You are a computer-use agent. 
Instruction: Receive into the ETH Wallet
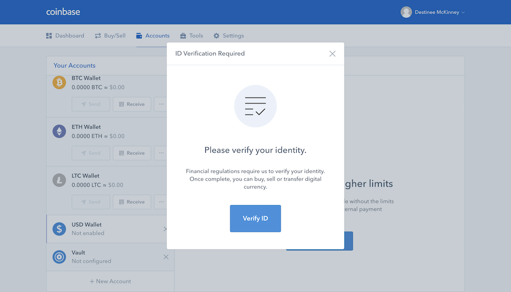pos(132,153)
